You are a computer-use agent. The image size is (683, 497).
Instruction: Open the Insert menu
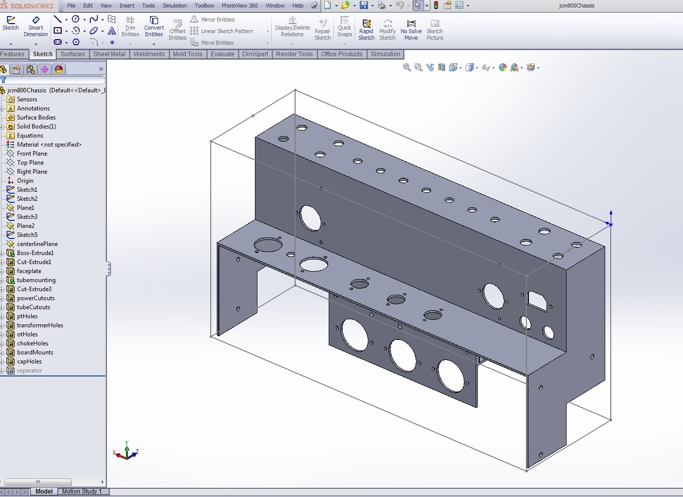point(126,6)
